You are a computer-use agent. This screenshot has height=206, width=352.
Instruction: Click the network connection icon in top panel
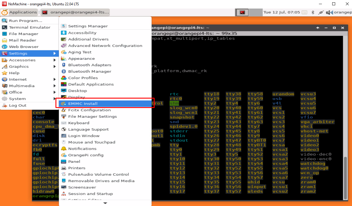(321, 12)
